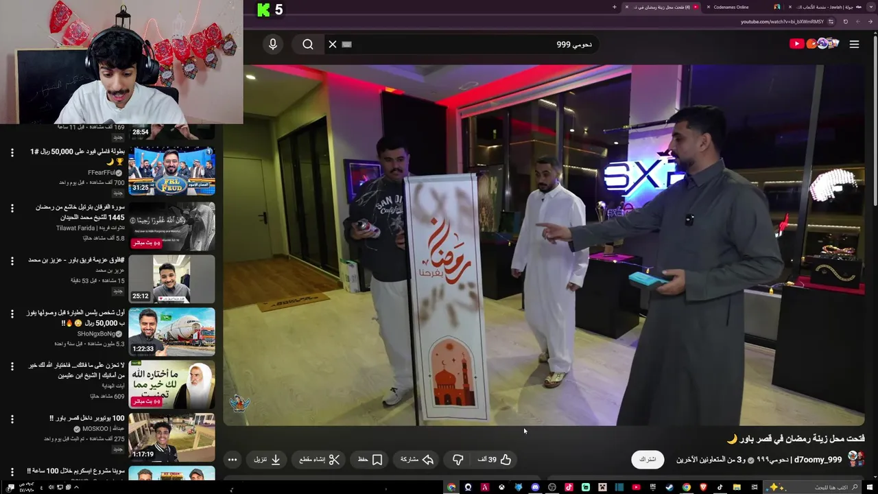Screen dimensions: 878x494
Task: Click the voice search microphone icon
Action: tap(273, 44)
